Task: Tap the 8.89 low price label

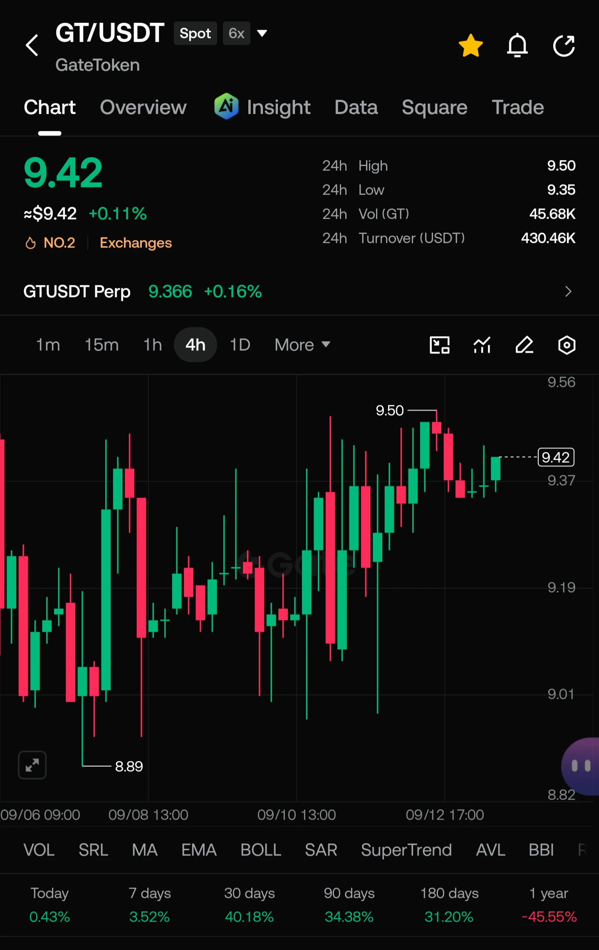Action: coord(129,766)
